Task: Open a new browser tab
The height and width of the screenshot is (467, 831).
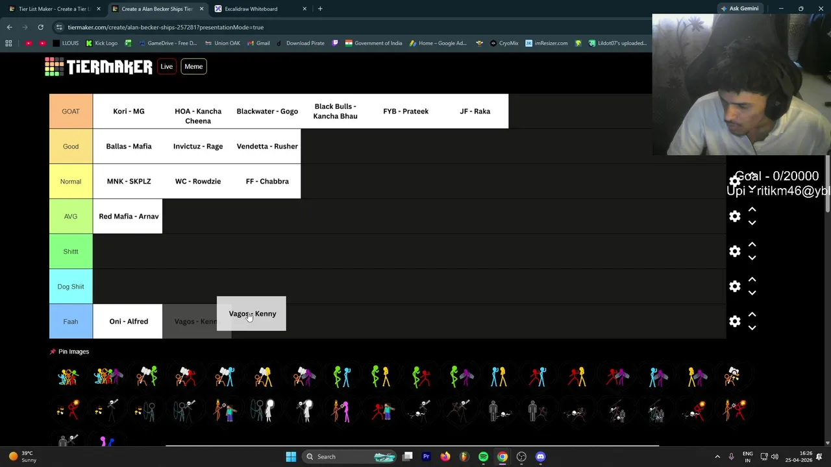Action: pyautogui.click(x=320, y=9)
